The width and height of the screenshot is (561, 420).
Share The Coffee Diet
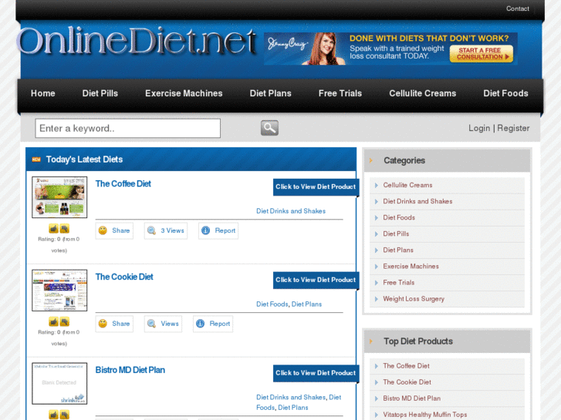[114, 230]
